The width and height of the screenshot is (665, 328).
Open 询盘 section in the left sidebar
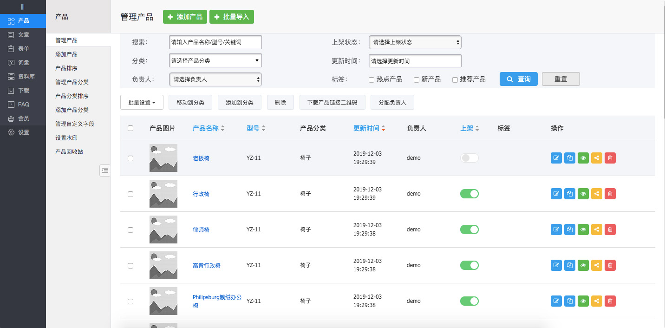[23, 63]
